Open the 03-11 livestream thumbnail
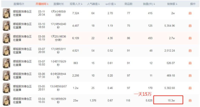 (7, 13)
